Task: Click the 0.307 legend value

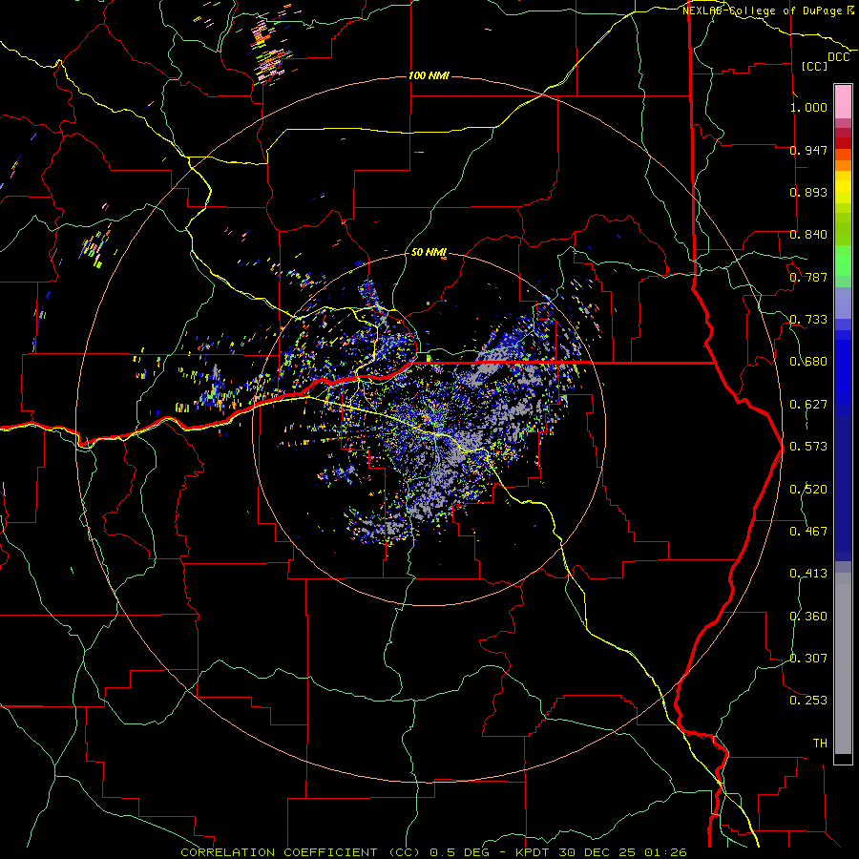Action: pyautogui.click(x=808, y=659)
